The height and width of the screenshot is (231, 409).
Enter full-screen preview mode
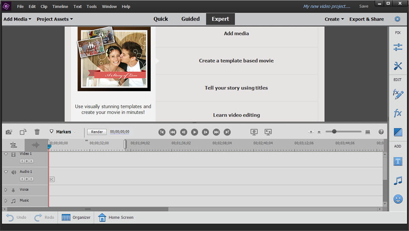268,132
